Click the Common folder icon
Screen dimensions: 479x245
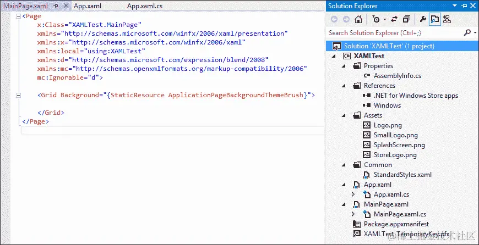click(x=357, y=165)
